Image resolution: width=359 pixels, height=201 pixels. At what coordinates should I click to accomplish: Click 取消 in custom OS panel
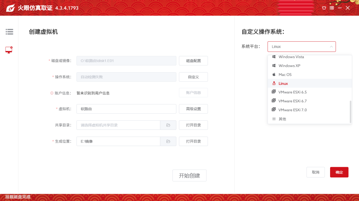click(315, 172)
